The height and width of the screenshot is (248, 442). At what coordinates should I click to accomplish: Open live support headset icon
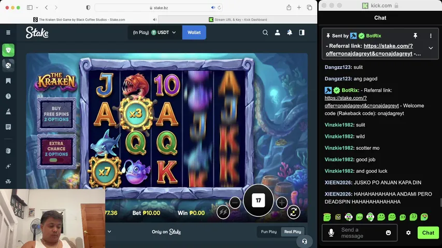pos(305,241)
